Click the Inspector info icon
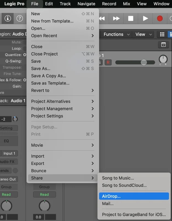The width and height of the screenshot is (172, 221). [7, 19]
